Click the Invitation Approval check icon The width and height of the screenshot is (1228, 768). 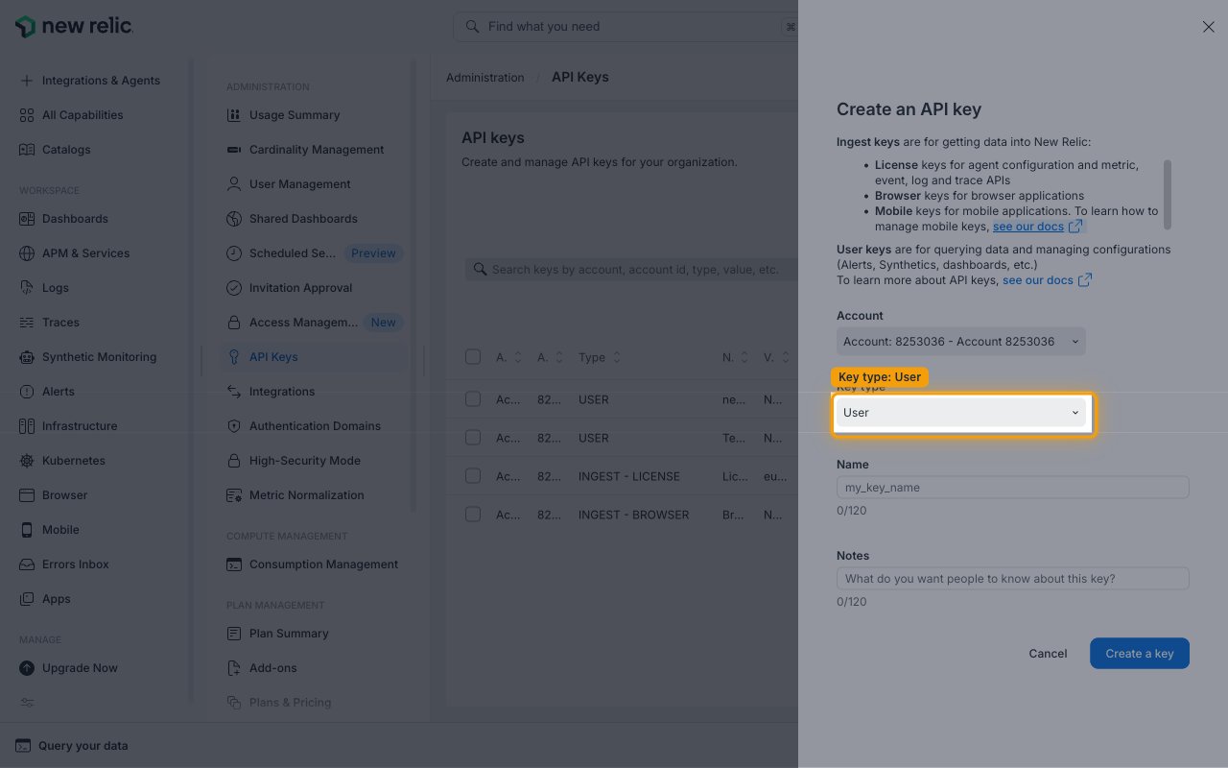pyautogui.click(x=234, y=288)
